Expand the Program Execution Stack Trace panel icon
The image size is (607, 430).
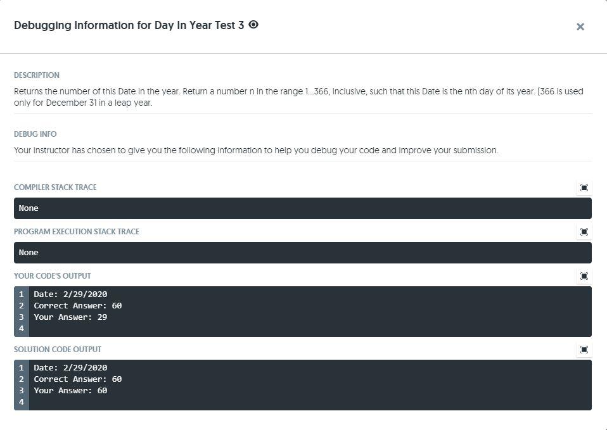point(584,232)
